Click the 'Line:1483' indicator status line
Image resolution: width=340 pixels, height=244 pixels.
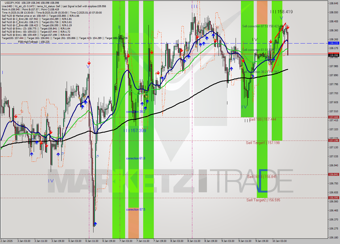pyautogui.click(x=54, y=6)
